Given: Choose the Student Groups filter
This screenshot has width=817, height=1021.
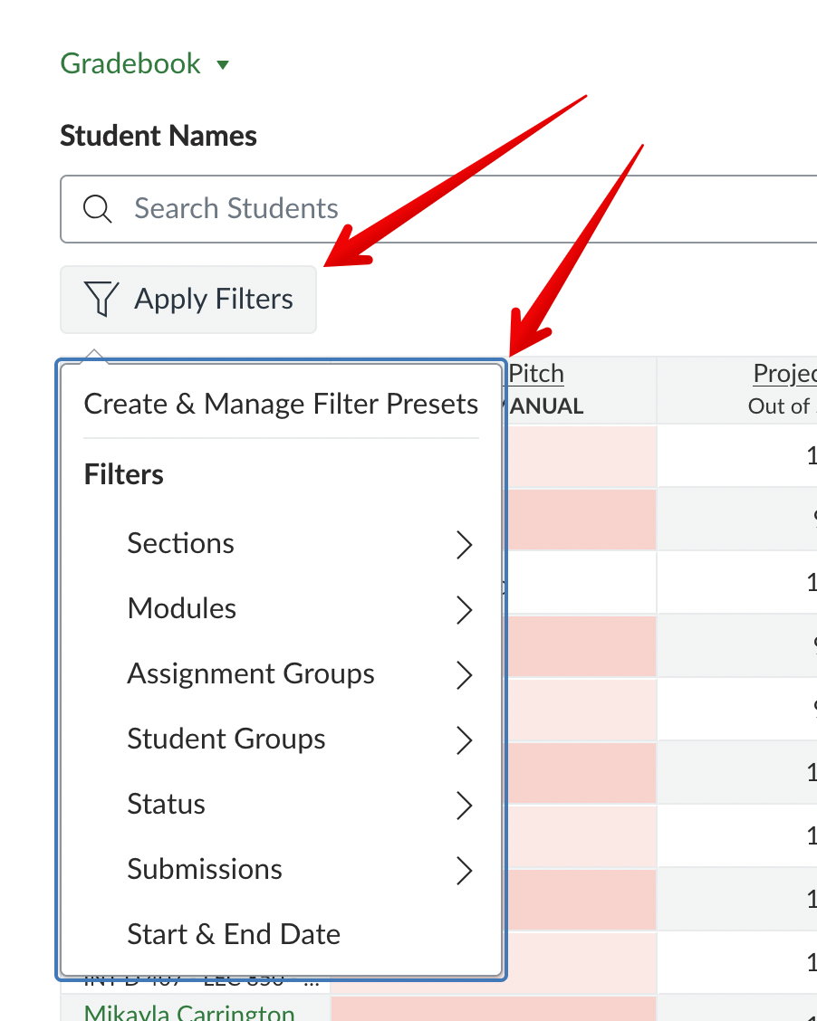Looking at the screenshot, I should 226,740.
